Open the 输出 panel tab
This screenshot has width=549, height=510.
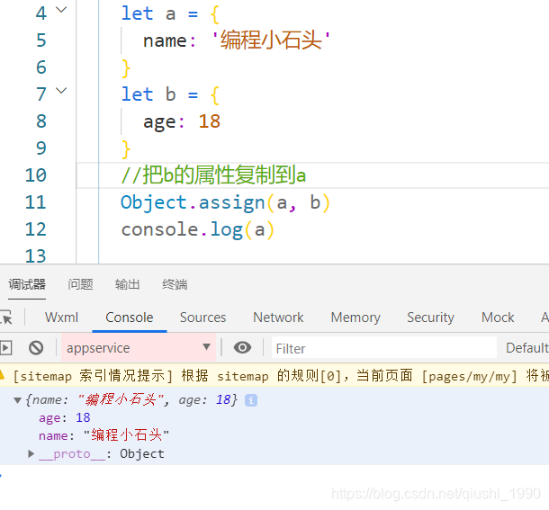(x=127, y=284)
